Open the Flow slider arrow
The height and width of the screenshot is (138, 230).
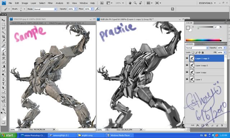pos(92,9)
